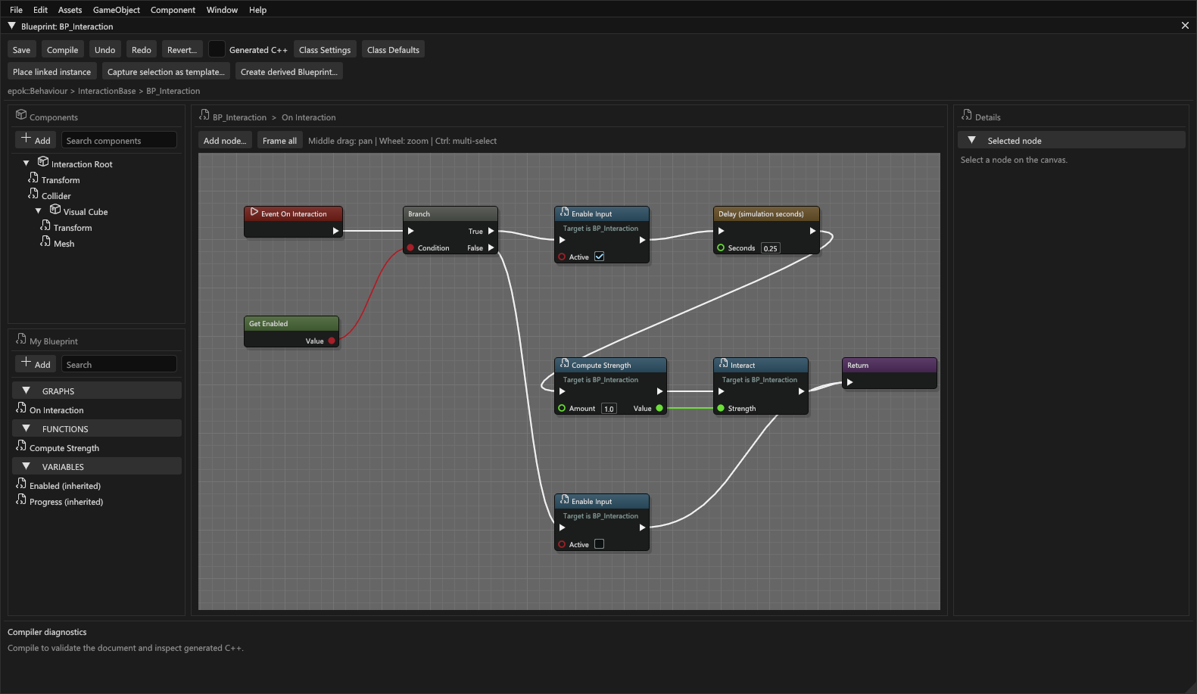Viewport: 1197px width, 694px height.
Task: Click the Search components field
Action: [x=119, y=141]
